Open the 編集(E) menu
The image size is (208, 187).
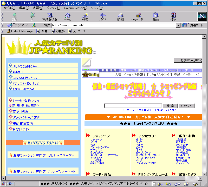[24, 8]
